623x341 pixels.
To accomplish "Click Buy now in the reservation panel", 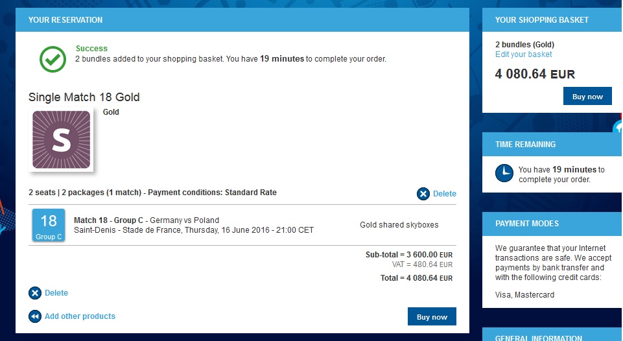I will coord(432,317).
